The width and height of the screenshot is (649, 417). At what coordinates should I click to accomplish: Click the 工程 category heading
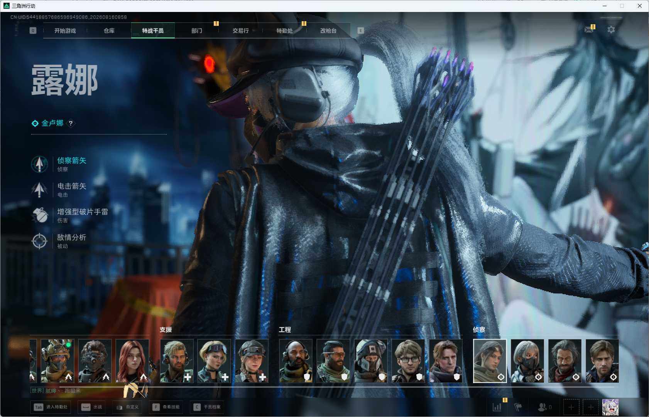tap(285, 330)
